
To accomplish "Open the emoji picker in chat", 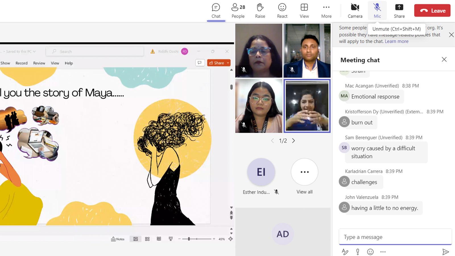I will tap(370, 252).
